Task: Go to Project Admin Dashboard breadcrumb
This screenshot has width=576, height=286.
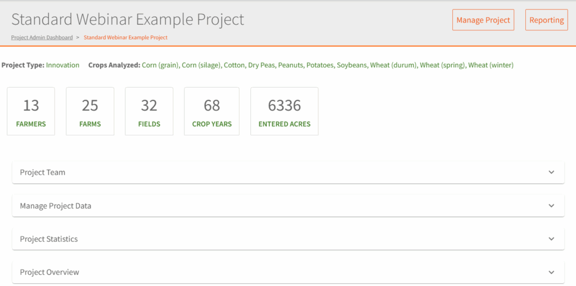Action: point(42,38)
